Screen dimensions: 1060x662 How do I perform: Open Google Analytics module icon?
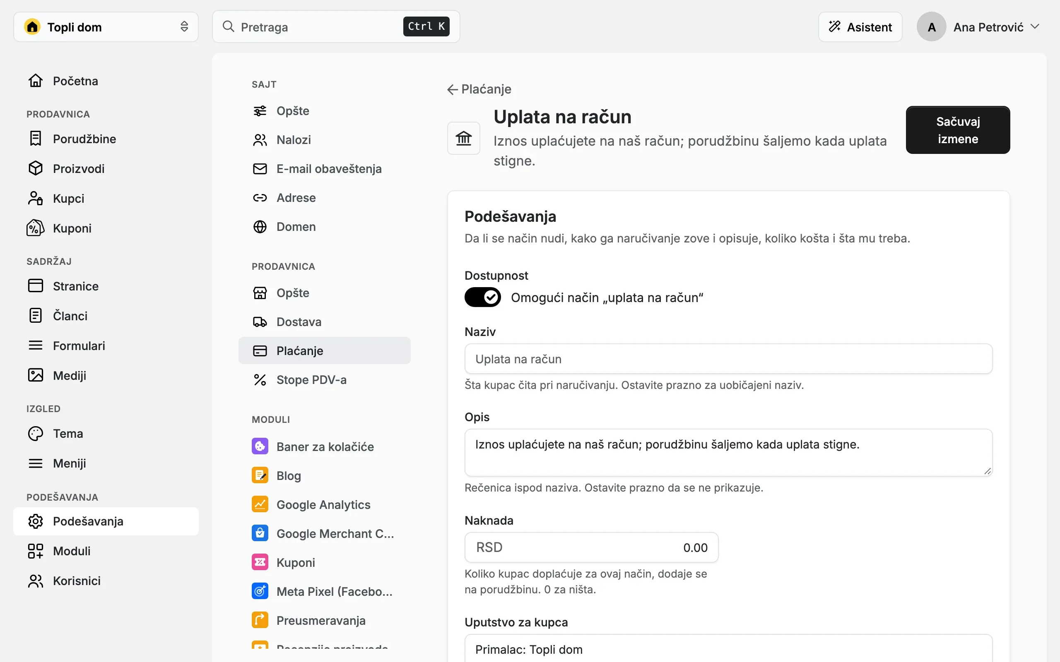click(x=260, y=504)
